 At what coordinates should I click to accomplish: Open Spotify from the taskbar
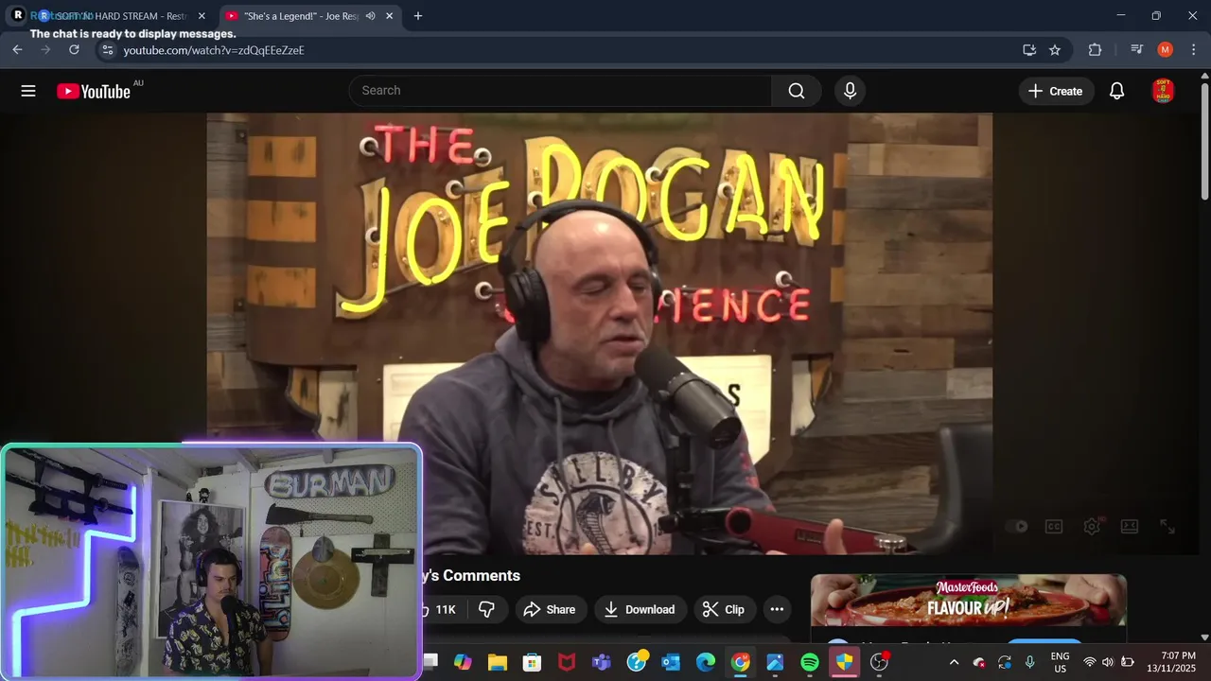pyautogui.click(x=810, y=662)
